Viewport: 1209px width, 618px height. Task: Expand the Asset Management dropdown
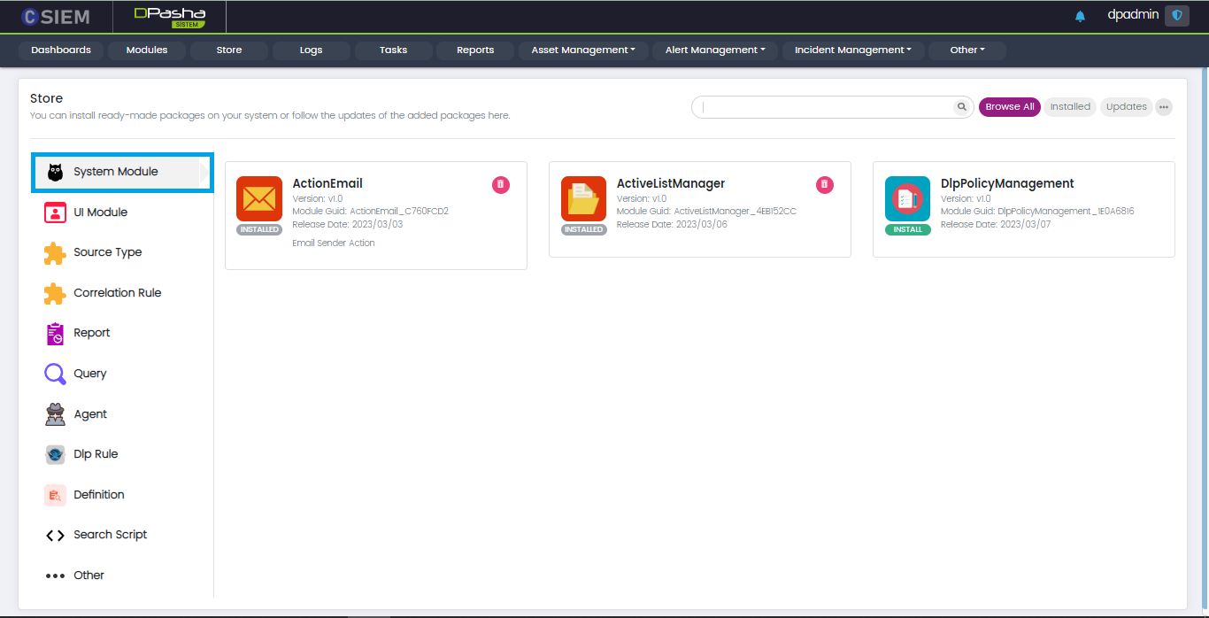[583, 50]
